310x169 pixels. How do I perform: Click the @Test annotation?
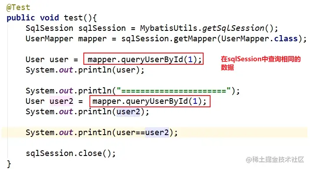tap(18, 7)
